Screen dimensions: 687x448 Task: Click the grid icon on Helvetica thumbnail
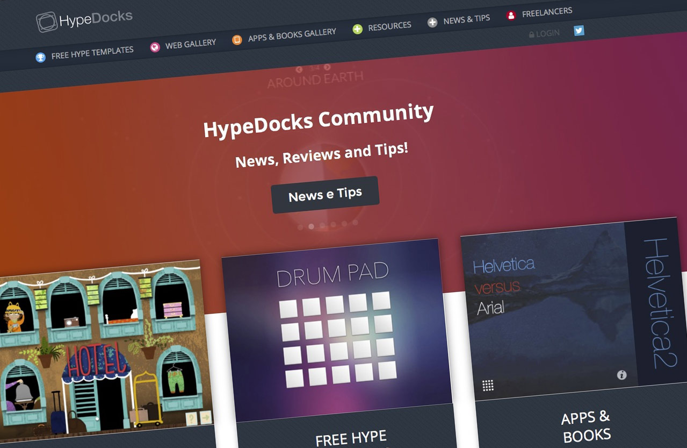coord(488,385)
